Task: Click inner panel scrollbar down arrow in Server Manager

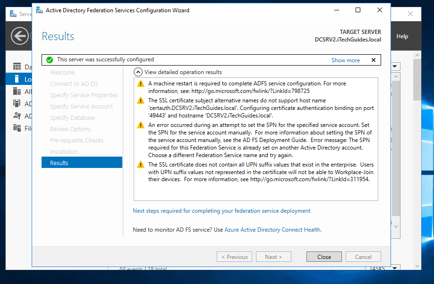Action: pos(396,226)
